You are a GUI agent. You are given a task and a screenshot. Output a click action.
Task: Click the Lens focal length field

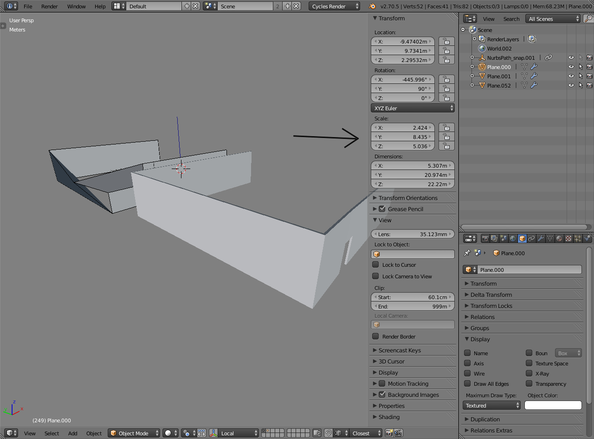[413, 234]
